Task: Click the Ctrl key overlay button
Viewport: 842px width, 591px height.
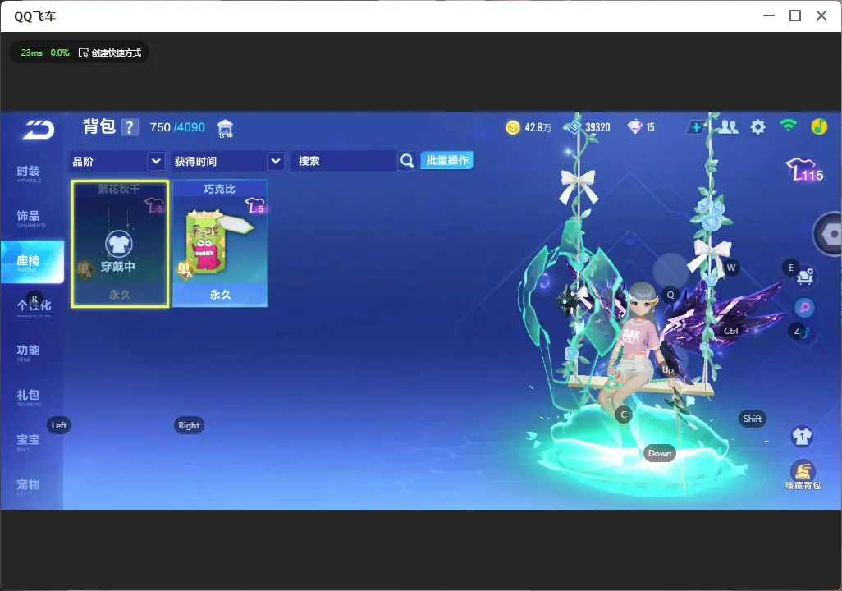Action: coord(731,331)
